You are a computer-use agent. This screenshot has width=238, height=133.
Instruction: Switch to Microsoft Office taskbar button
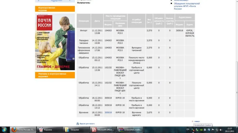click(103, 130)
